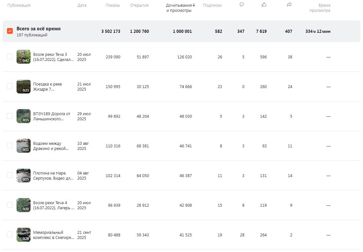Sort by likes thumbs-up column
The width and height of the screenshot is (363, 252).
coord(264,5)
